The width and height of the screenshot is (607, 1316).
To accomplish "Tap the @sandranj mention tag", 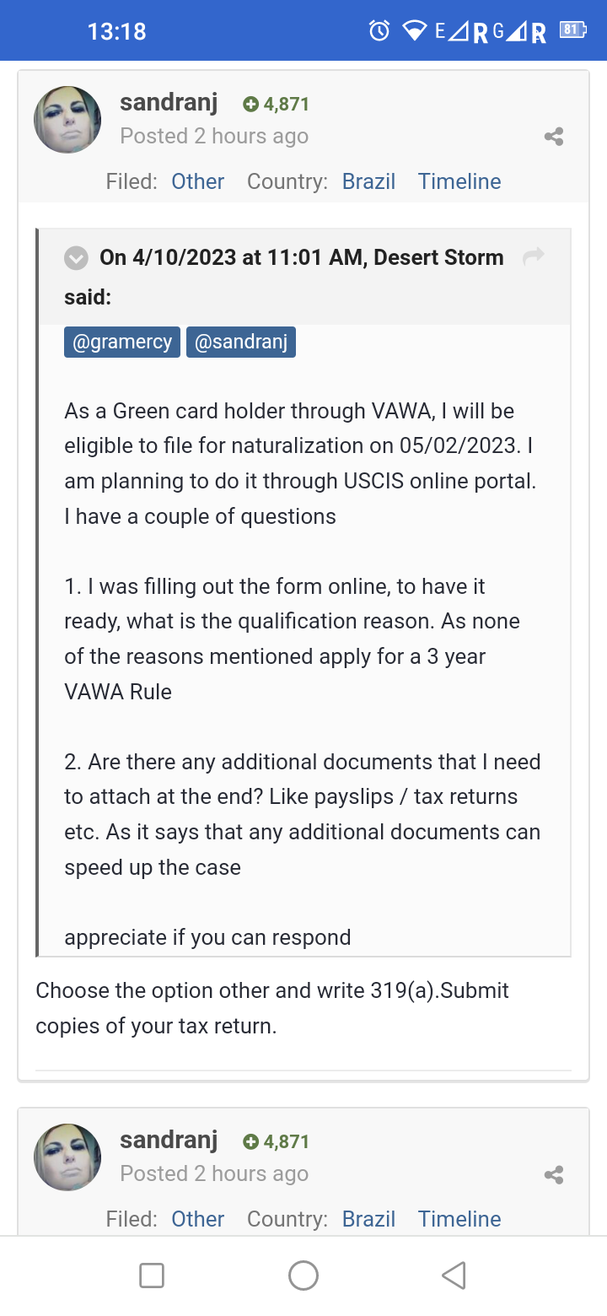I will (241, 342).
